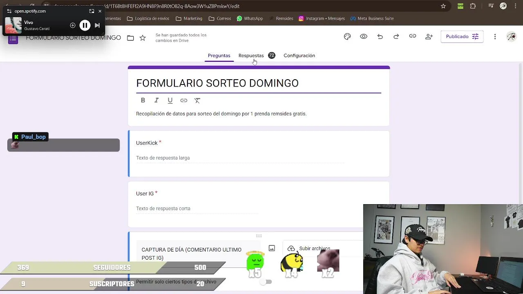Open the Forms more options three-dot menu

click(495, 37)
